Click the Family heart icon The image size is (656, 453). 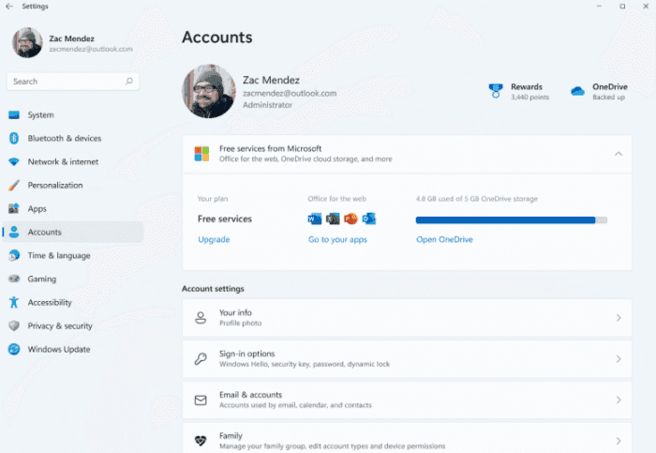click(201, 441)
